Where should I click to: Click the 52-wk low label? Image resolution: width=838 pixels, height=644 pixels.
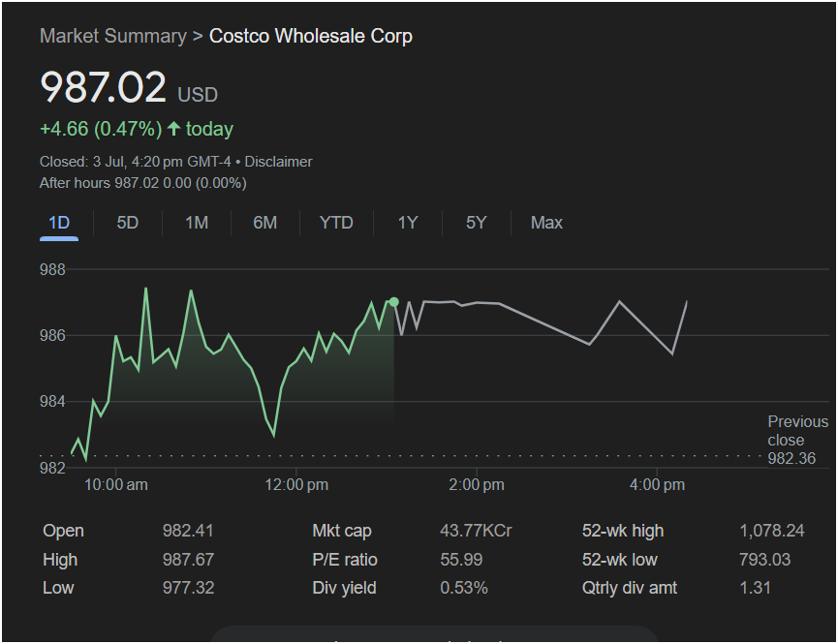pos(619,560)
